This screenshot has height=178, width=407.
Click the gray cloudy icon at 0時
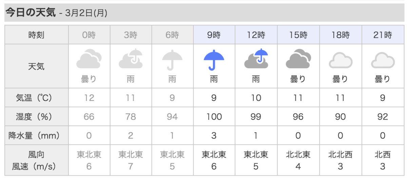[89, 59]
